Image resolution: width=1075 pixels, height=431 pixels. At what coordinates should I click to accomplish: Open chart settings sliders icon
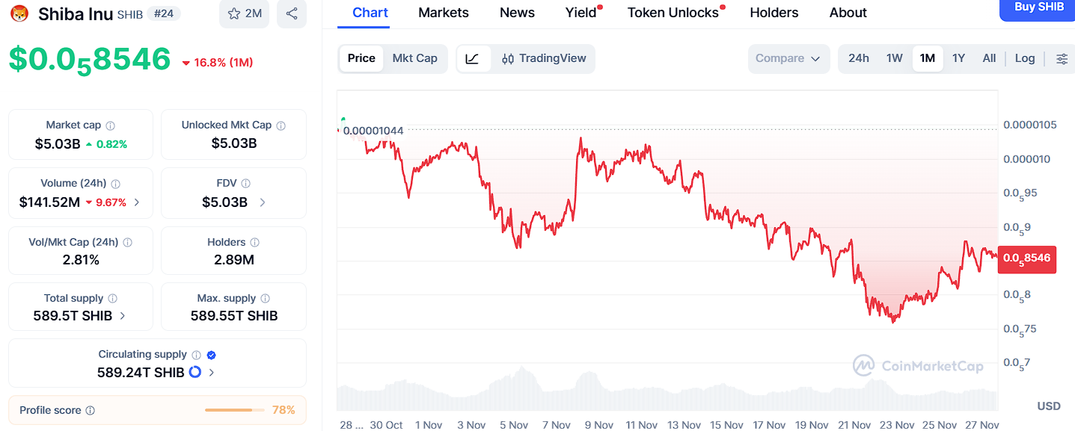[x=1062, y=58]
